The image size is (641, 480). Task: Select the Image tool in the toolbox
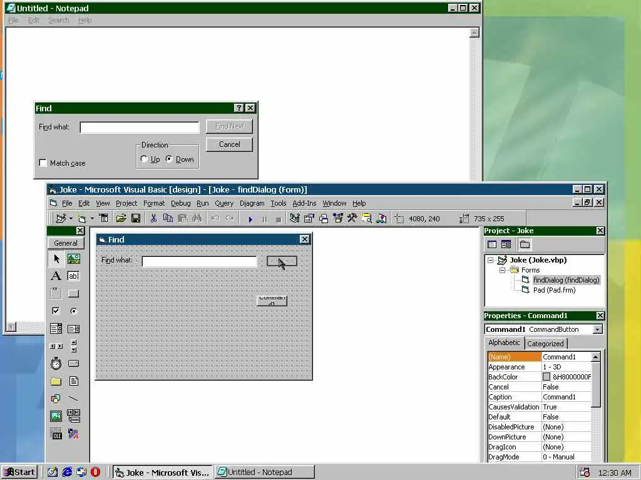coord(56,416)
